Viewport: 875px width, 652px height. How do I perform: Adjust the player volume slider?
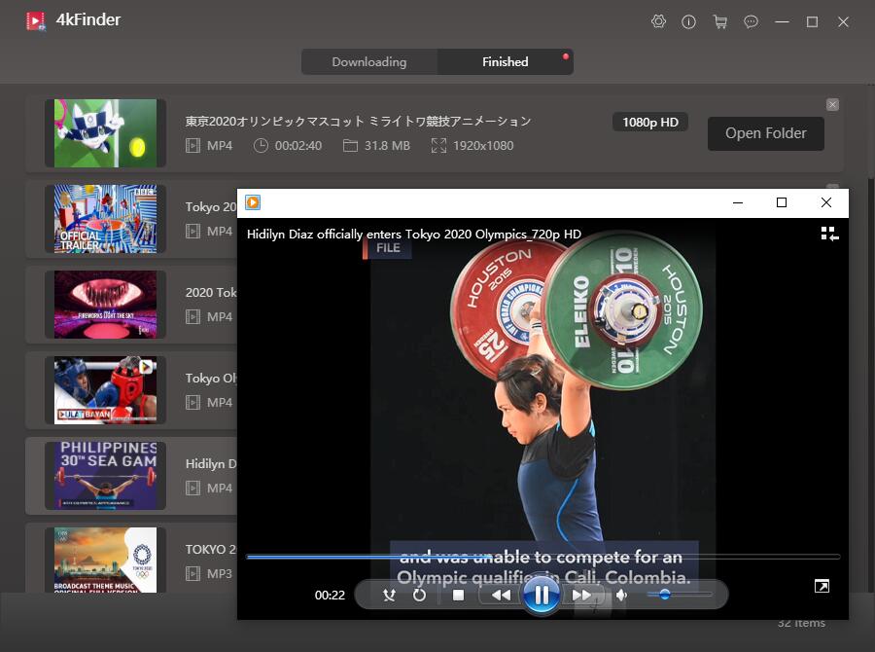tap(665, 595)
